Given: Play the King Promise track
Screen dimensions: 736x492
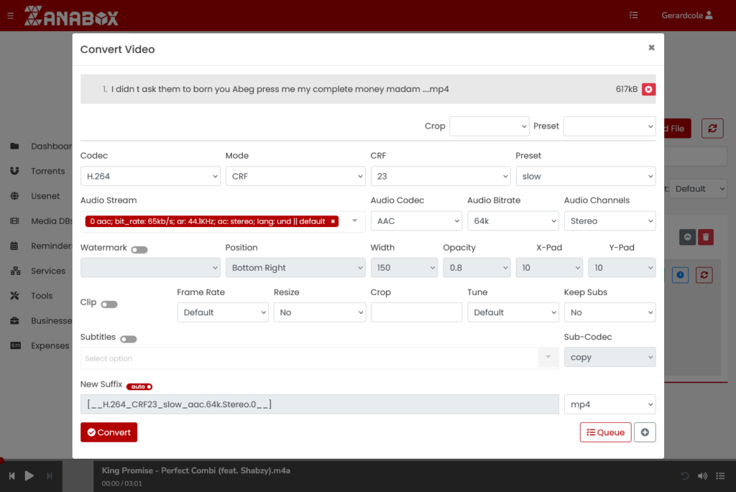Looking at the screenshot, I should click(29, 475).
